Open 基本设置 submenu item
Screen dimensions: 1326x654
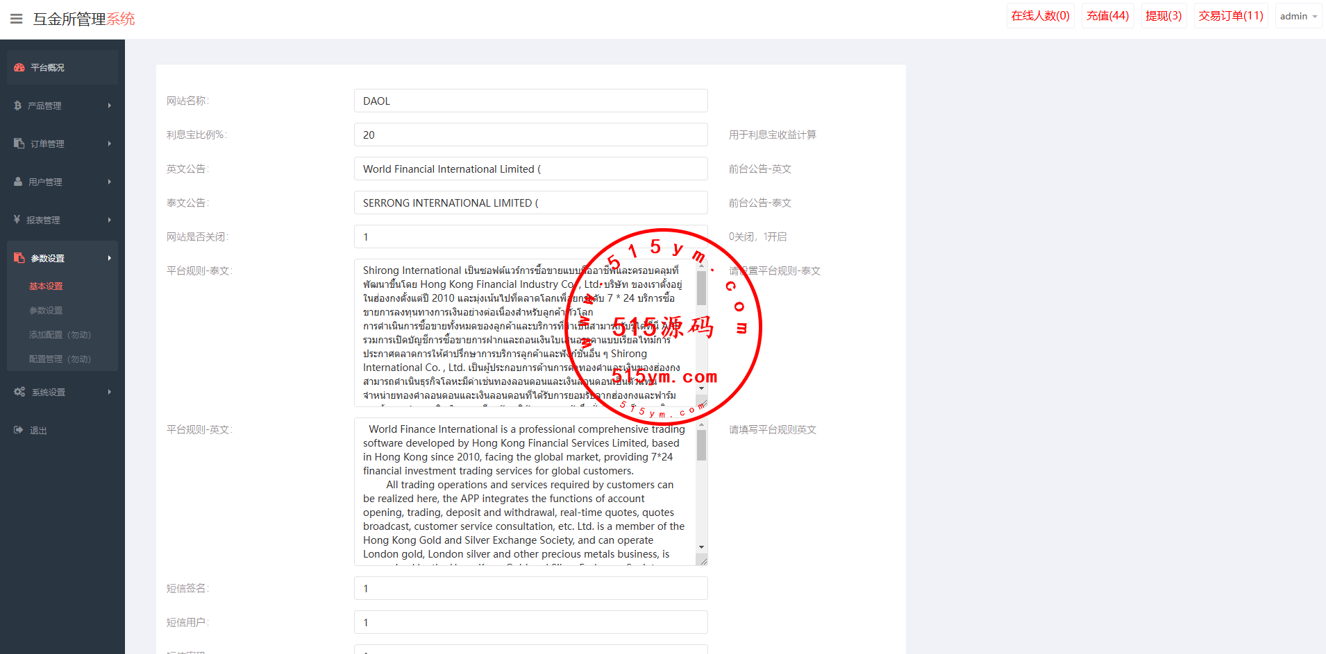[x=46, y=286]
